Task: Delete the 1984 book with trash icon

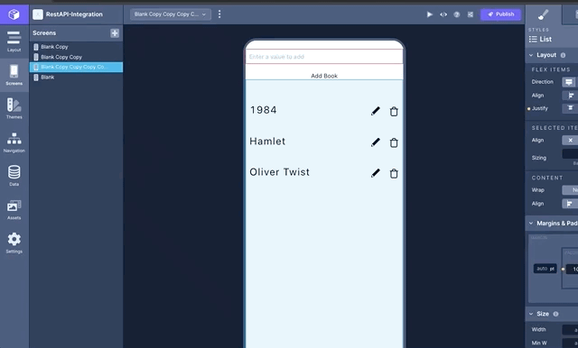Action: coord(394,112)
